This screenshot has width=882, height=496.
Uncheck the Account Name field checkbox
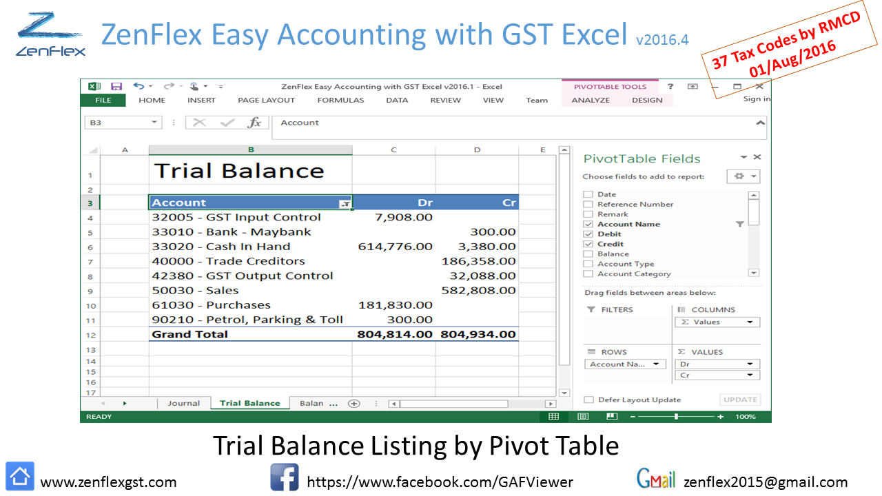tap(588, 224)
